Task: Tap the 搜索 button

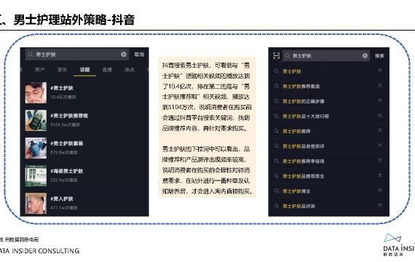Action: (x=379, y=56)
